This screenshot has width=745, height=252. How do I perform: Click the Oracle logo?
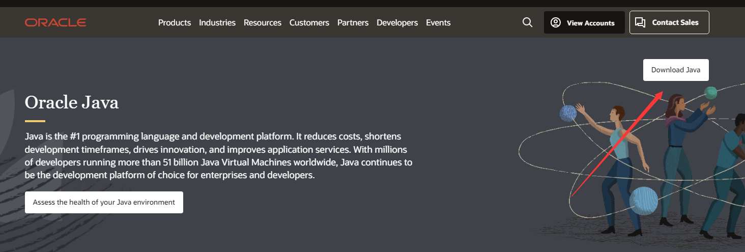tap(55, 22)
